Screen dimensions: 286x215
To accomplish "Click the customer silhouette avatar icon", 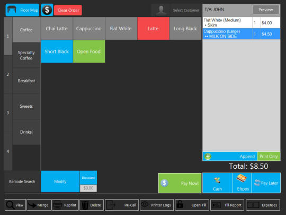I will pyautogui.click(x=161, y=10).
